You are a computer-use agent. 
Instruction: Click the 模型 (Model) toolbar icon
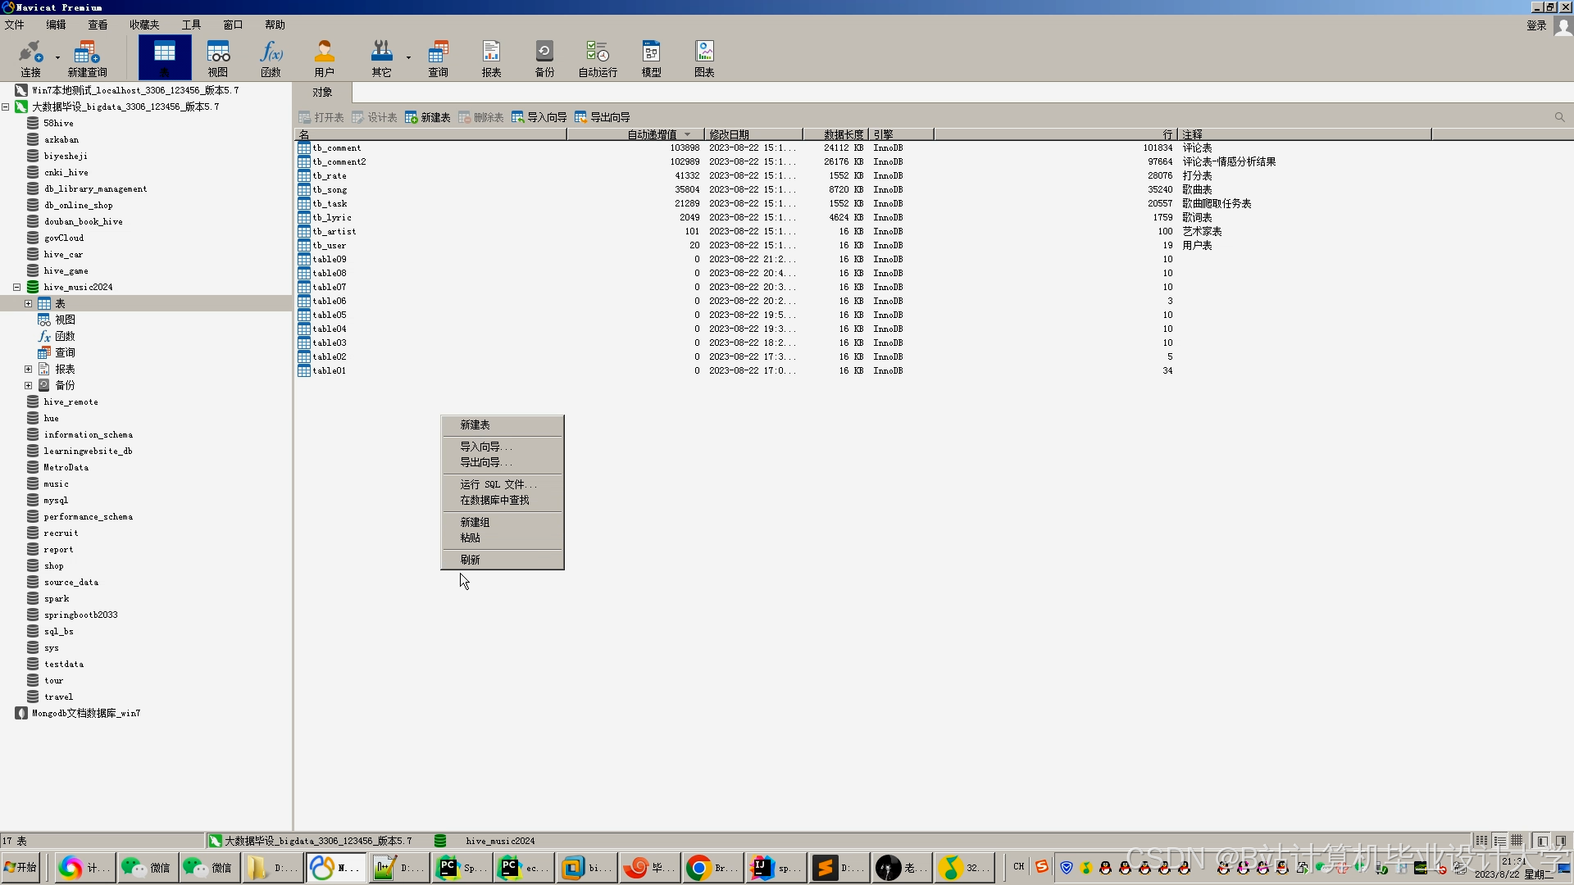[x=651, y=58]
